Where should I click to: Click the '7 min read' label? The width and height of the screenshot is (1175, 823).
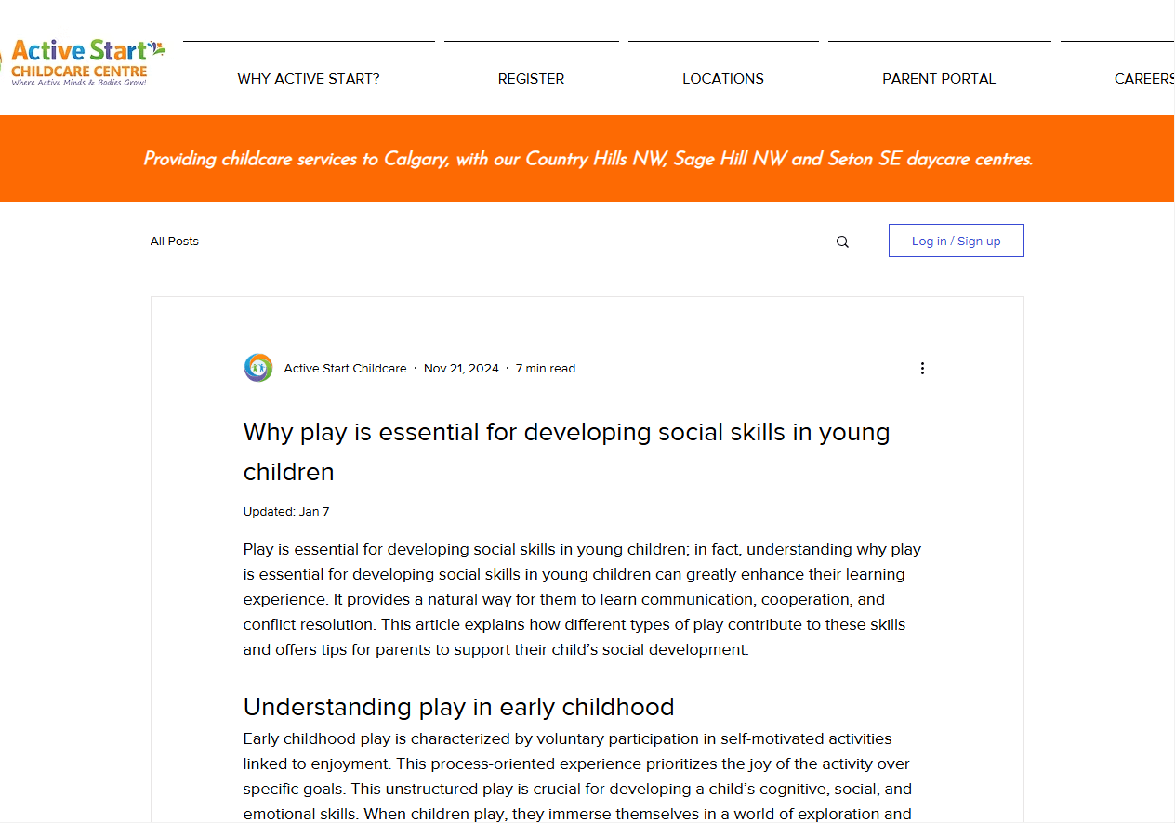[x=546, y=368]
